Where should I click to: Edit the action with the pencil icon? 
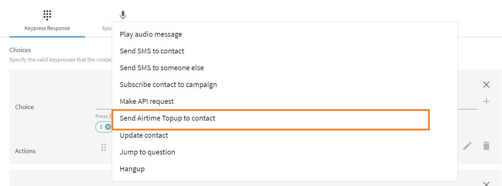pyautogui.click(x=467, y=146)
